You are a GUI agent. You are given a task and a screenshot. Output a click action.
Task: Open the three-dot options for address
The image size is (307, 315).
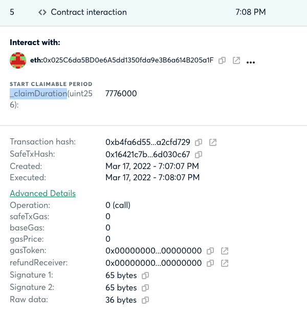coord(250,62)
